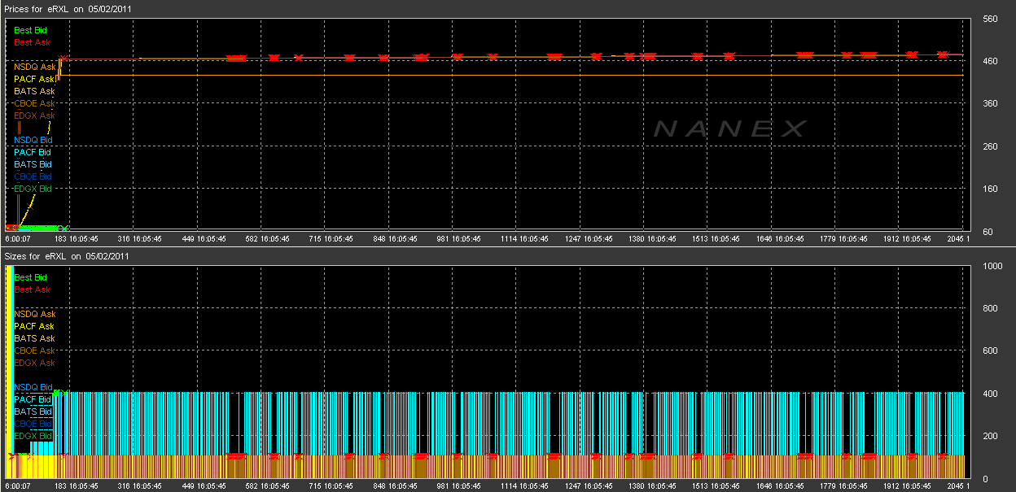Viewport: 1016px width, 492px height.
Task: Select Best Ask legend in Prices chart
Action: point(30,42)
